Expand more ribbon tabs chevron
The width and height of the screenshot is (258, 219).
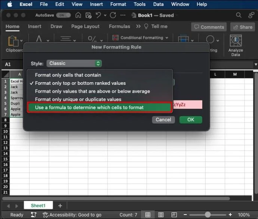pos(138,27)
